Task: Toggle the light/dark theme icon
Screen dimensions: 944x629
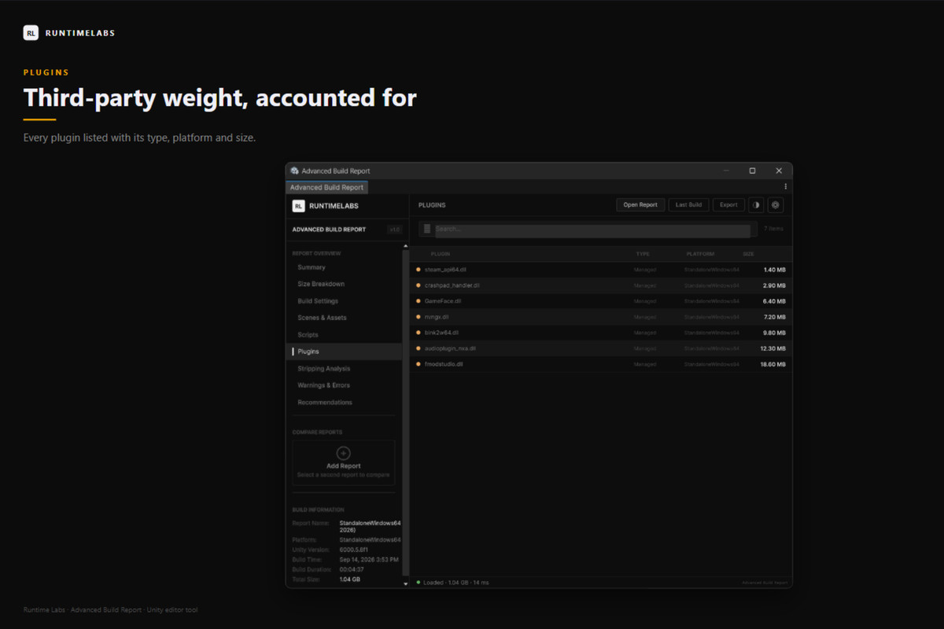Action: click(x=756, y=205)
